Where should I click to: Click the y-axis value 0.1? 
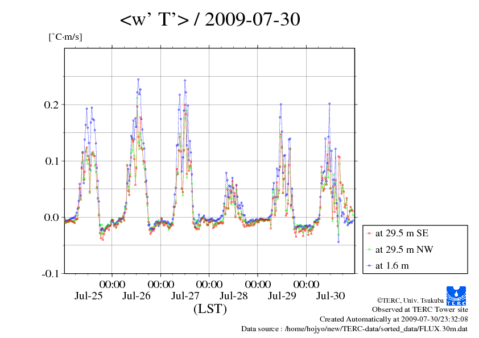[x=52, y=161]
